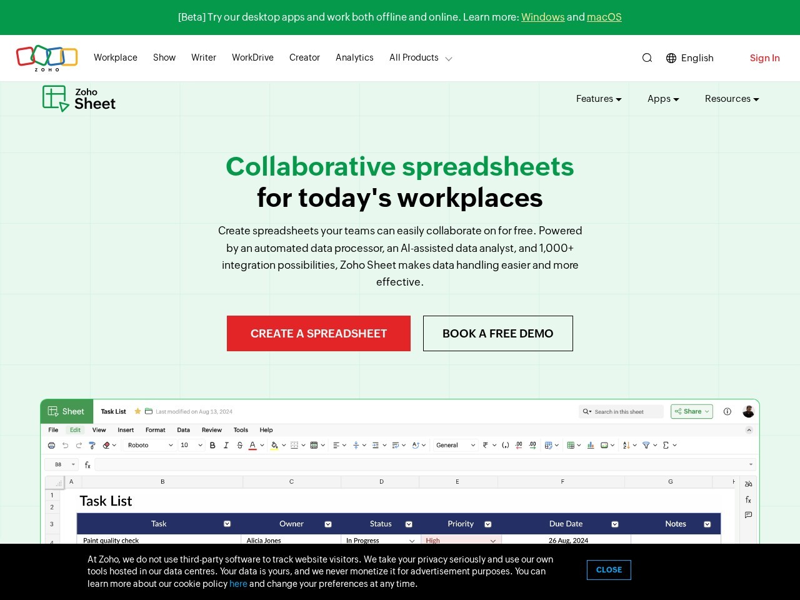Click the insert image icon
The height and width of the screenshot is (600, 800).
(x=604, y=445)
